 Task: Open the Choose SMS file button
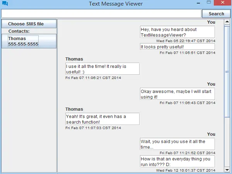click(x=29, y=24)
